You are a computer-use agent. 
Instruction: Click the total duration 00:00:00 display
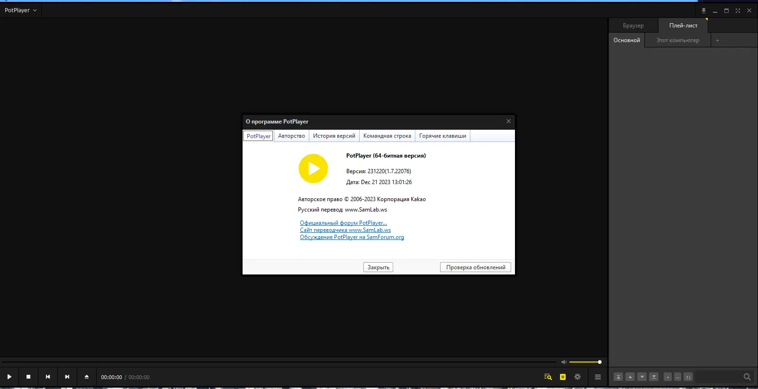[x=139, y=377]
